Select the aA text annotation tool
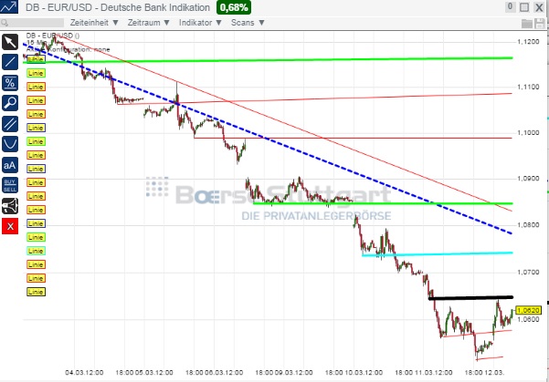The image size is (549, 382). tap(10, 165)
